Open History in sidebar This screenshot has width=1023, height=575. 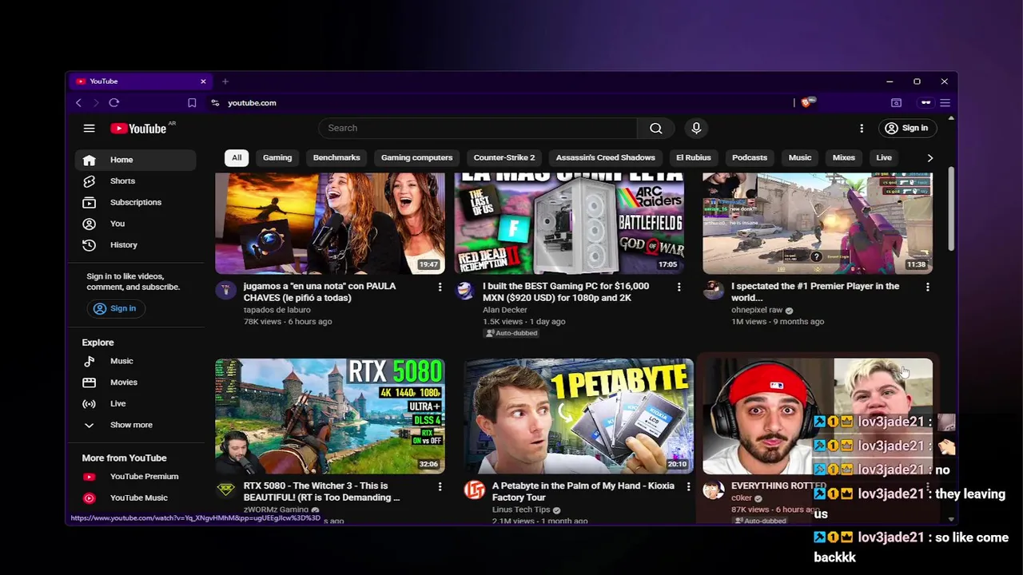[x=135, y=245]
